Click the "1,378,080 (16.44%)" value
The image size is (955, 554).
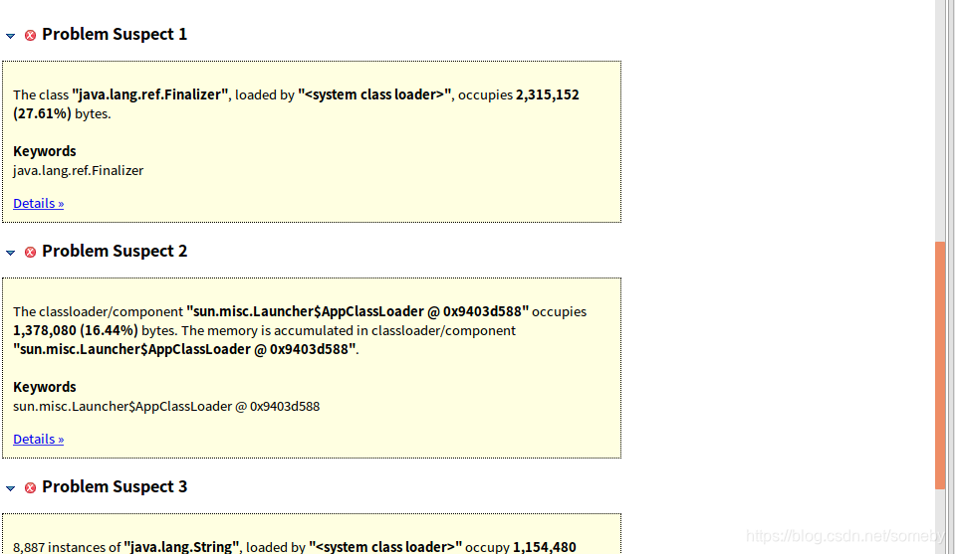pyautogui.click(x=76, y=330)
